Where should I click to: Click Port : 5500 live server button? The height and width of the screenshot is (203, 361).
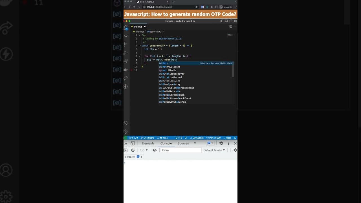(213, 138)
